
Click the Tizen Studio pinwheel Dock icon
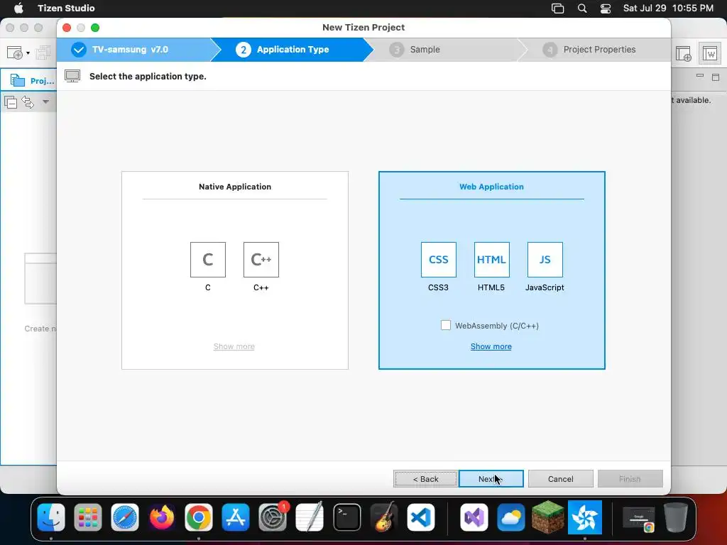(x=585, y=517)
